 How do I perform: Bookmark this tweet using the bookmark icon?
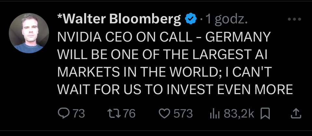[266, 113]
